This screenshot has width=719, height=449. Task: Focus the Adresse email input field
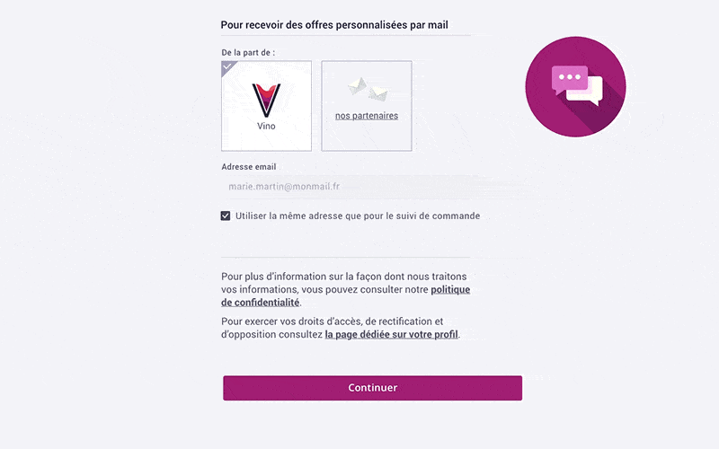(x=346, y=188)
